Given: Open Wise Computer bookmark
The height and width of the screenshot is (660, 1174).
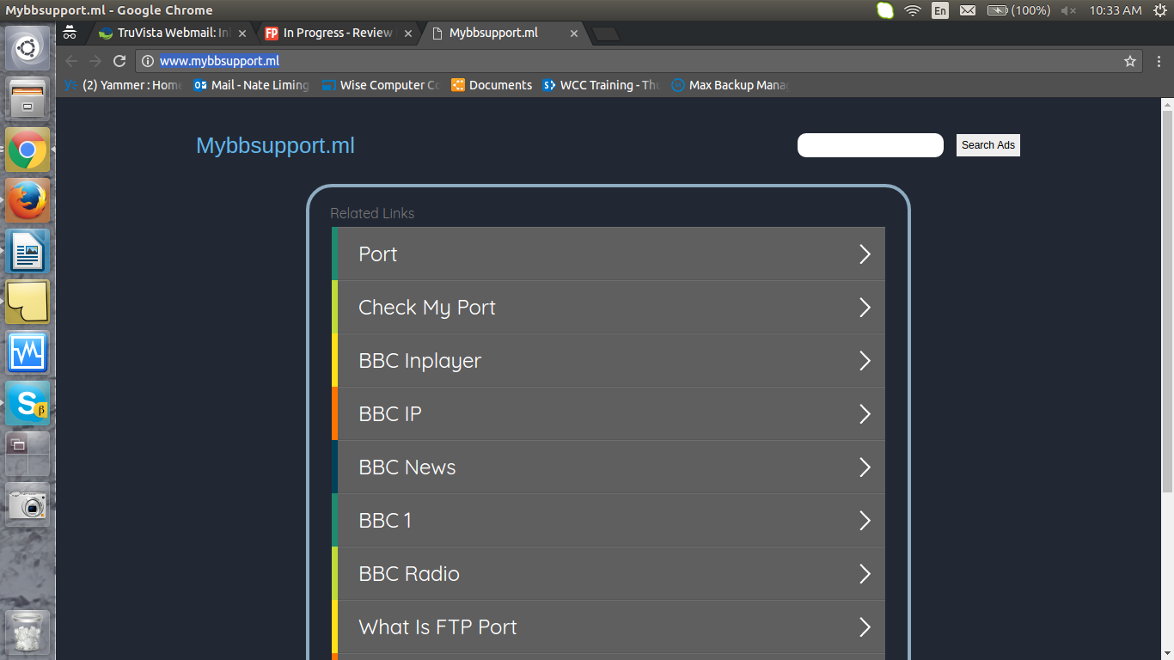Looking at the screenshot, I should point(380,85).
